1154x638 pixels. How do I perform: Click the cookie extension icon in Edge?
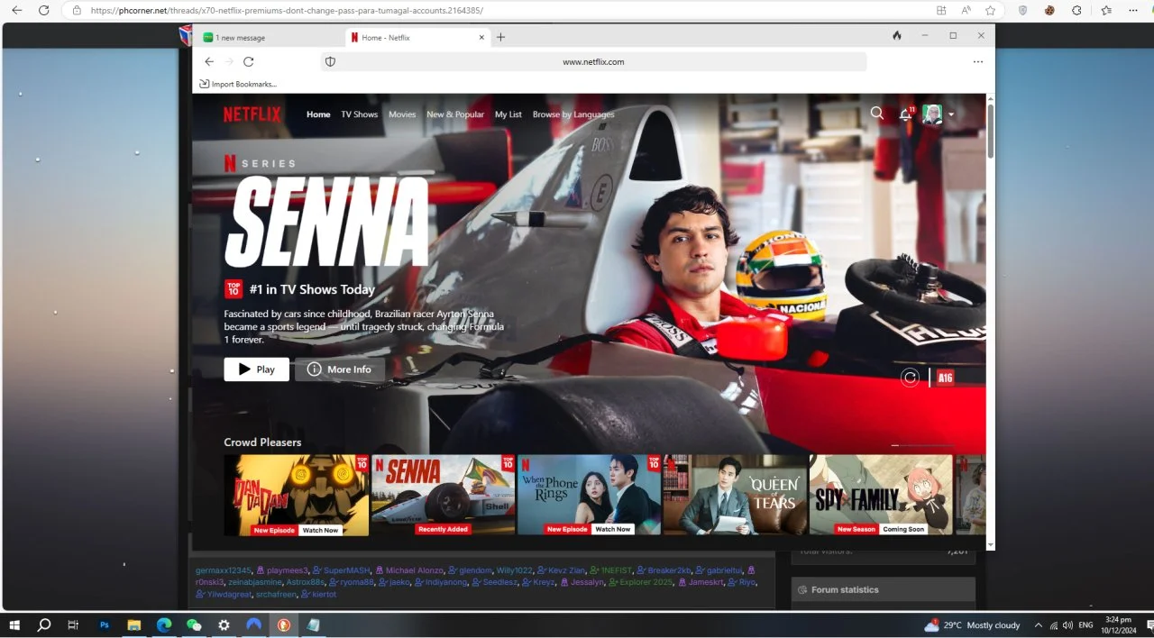pyautogui.click(x=1049, y=11)
